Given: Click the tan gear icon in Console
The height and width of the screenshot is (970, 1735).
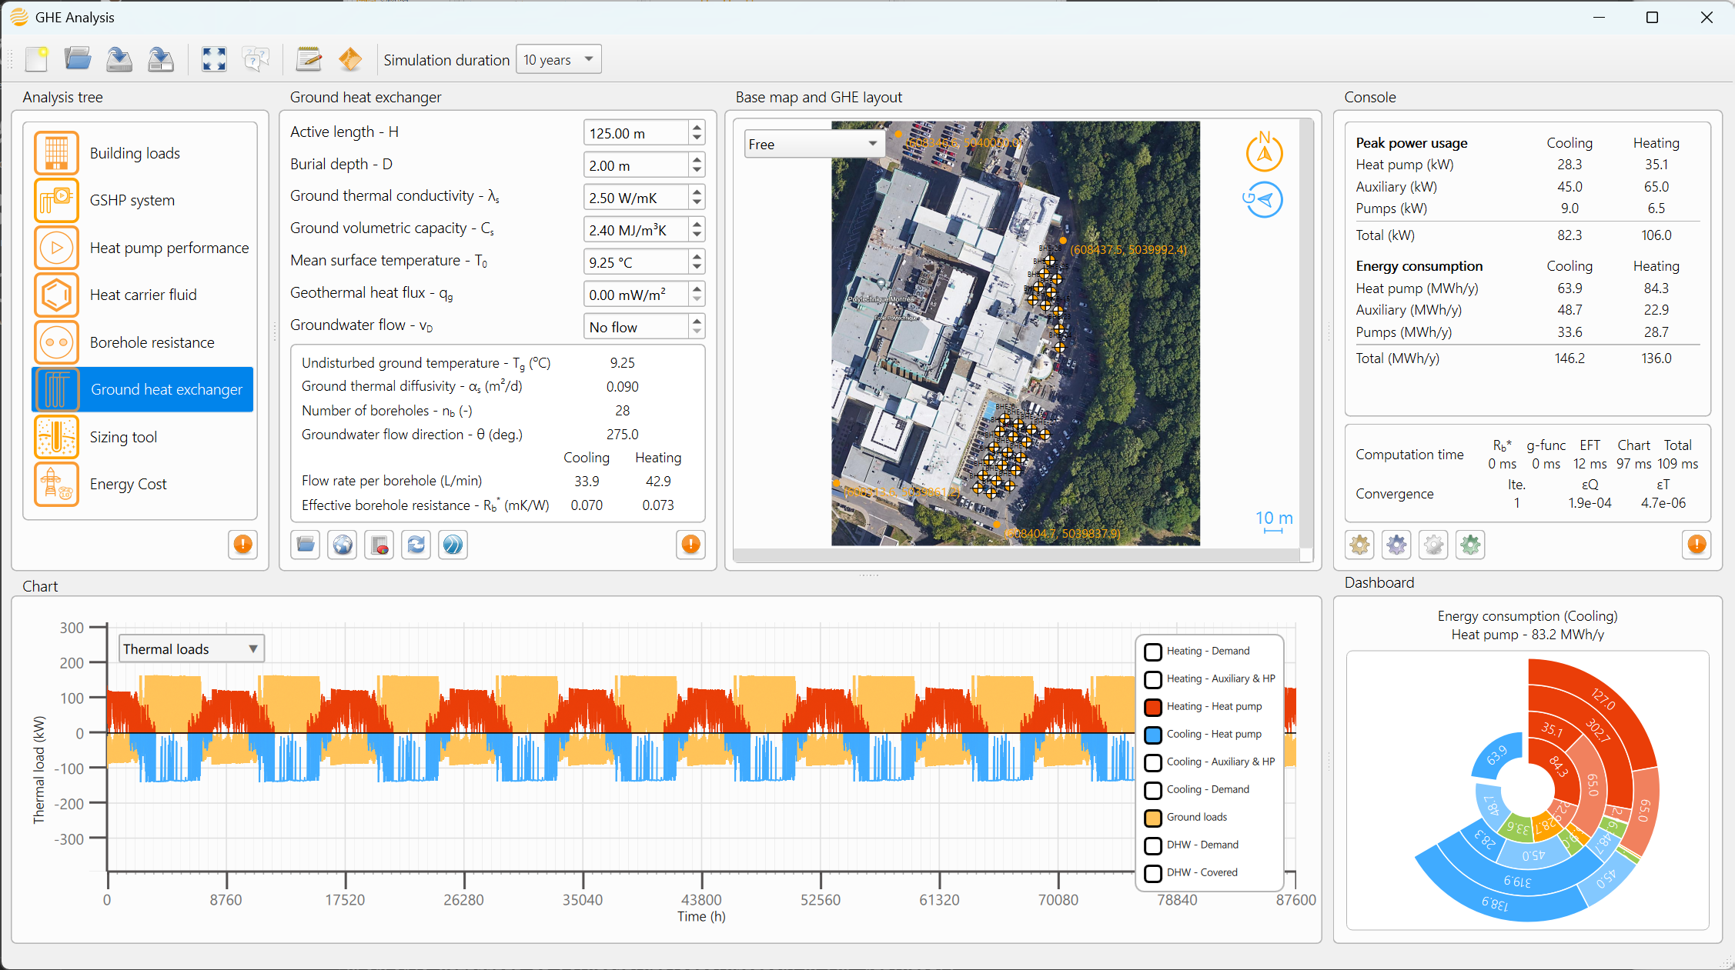Looking at the screenshot, I should [x=1360, y=545].
